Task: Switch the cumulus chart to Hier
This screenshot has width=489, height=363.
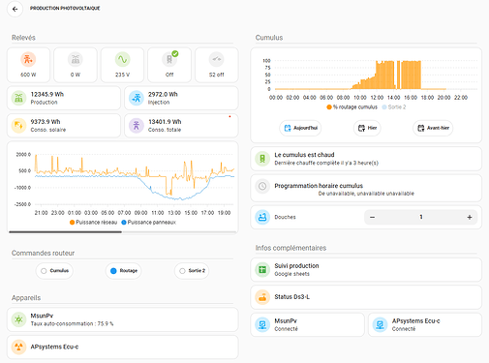Action: [x=367, y=128]
